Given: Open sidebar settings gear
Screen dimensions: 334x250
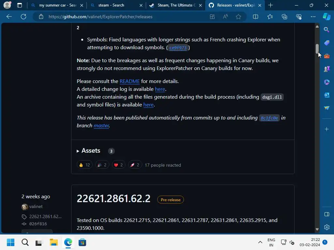Looking at the screenshot, I should point(326,227).
